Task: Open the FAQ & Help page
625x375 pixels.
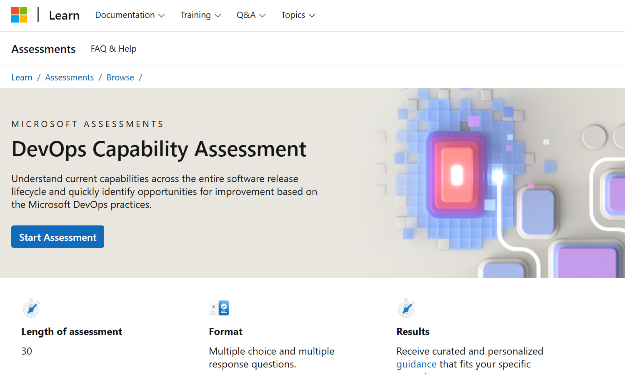Action: [x=113, y=49]
